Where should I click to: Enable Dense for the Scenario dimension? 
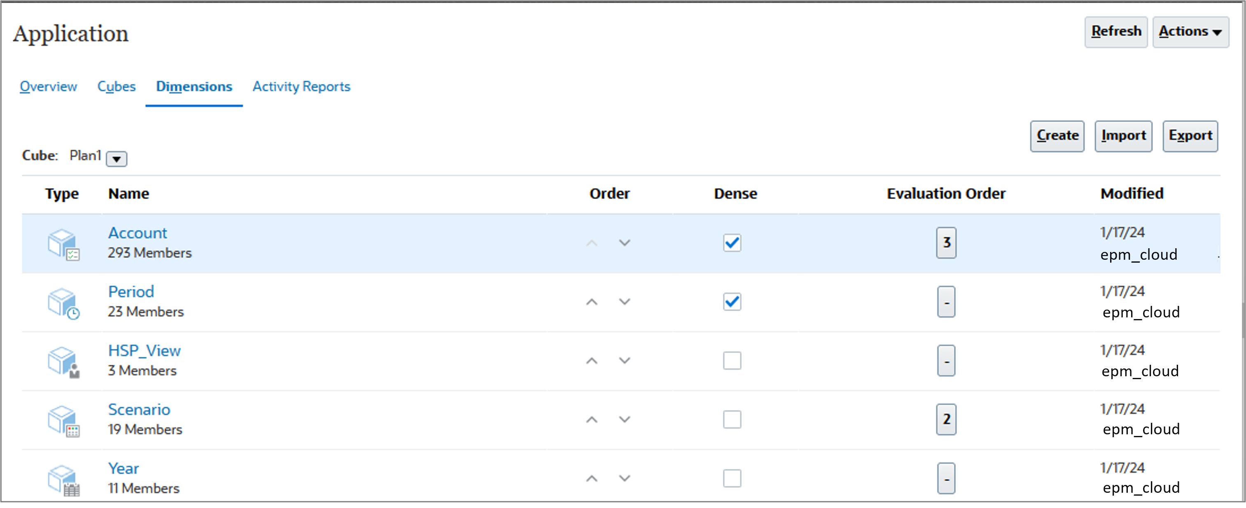click(732, 420)
